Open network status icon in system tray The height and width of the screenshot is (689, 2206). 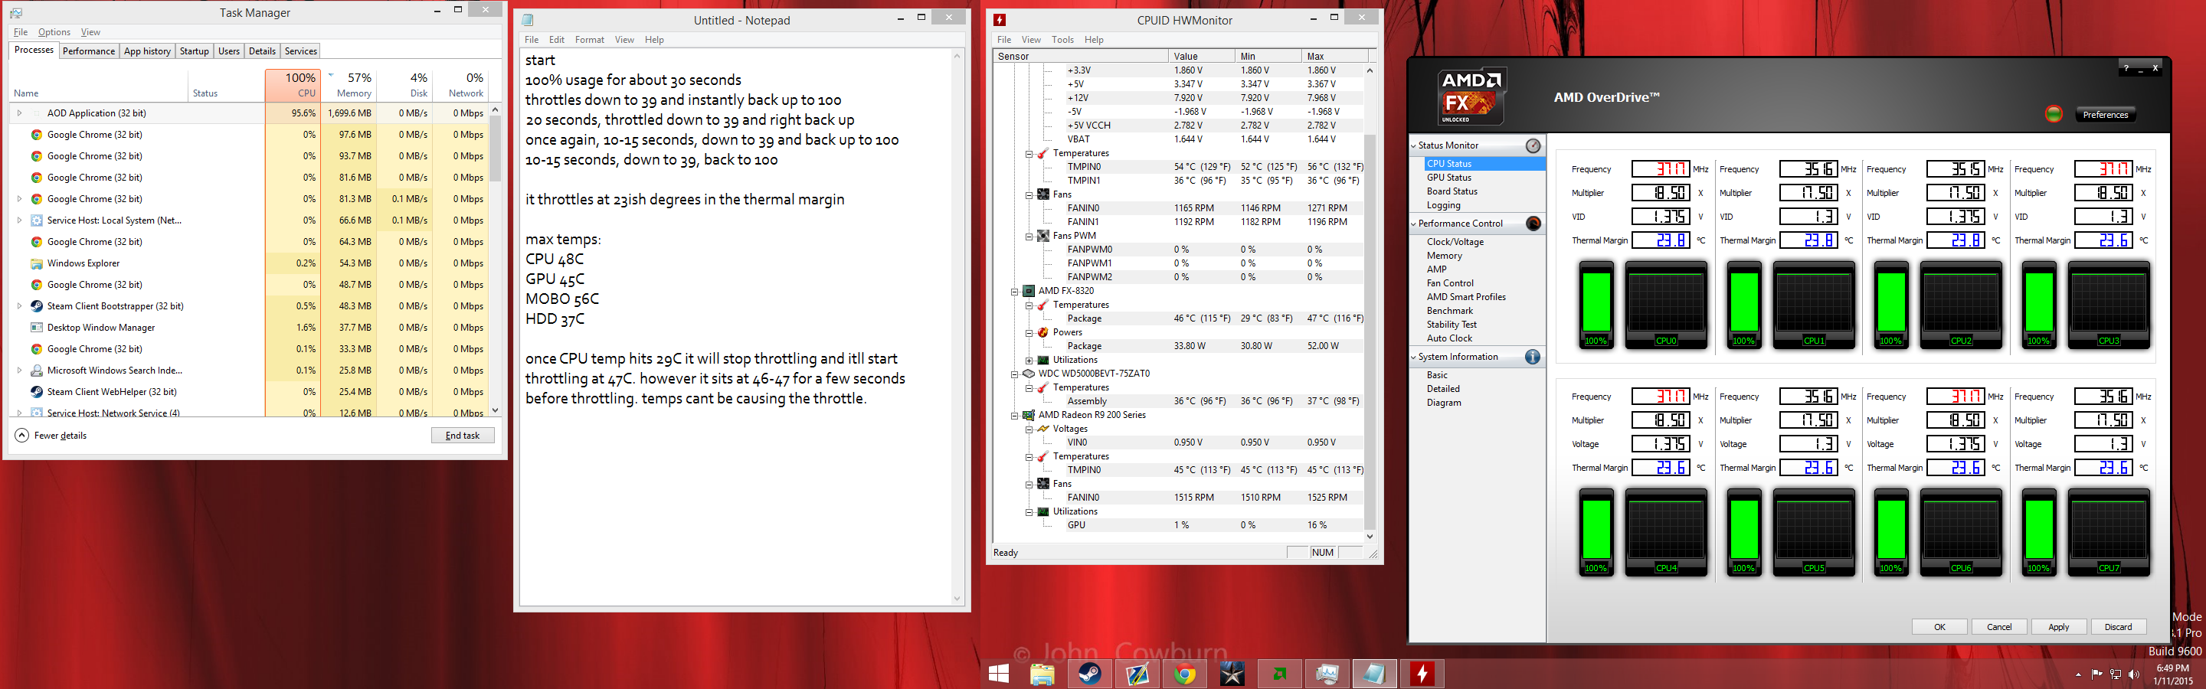pos(2115,674)
